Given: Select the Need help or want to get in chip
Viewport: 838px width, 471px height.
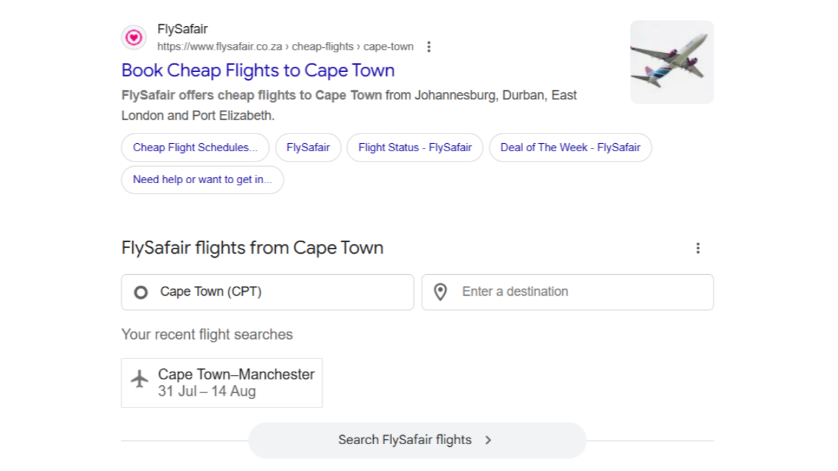Looking at the screenshot, I should [x=202, y=180].
